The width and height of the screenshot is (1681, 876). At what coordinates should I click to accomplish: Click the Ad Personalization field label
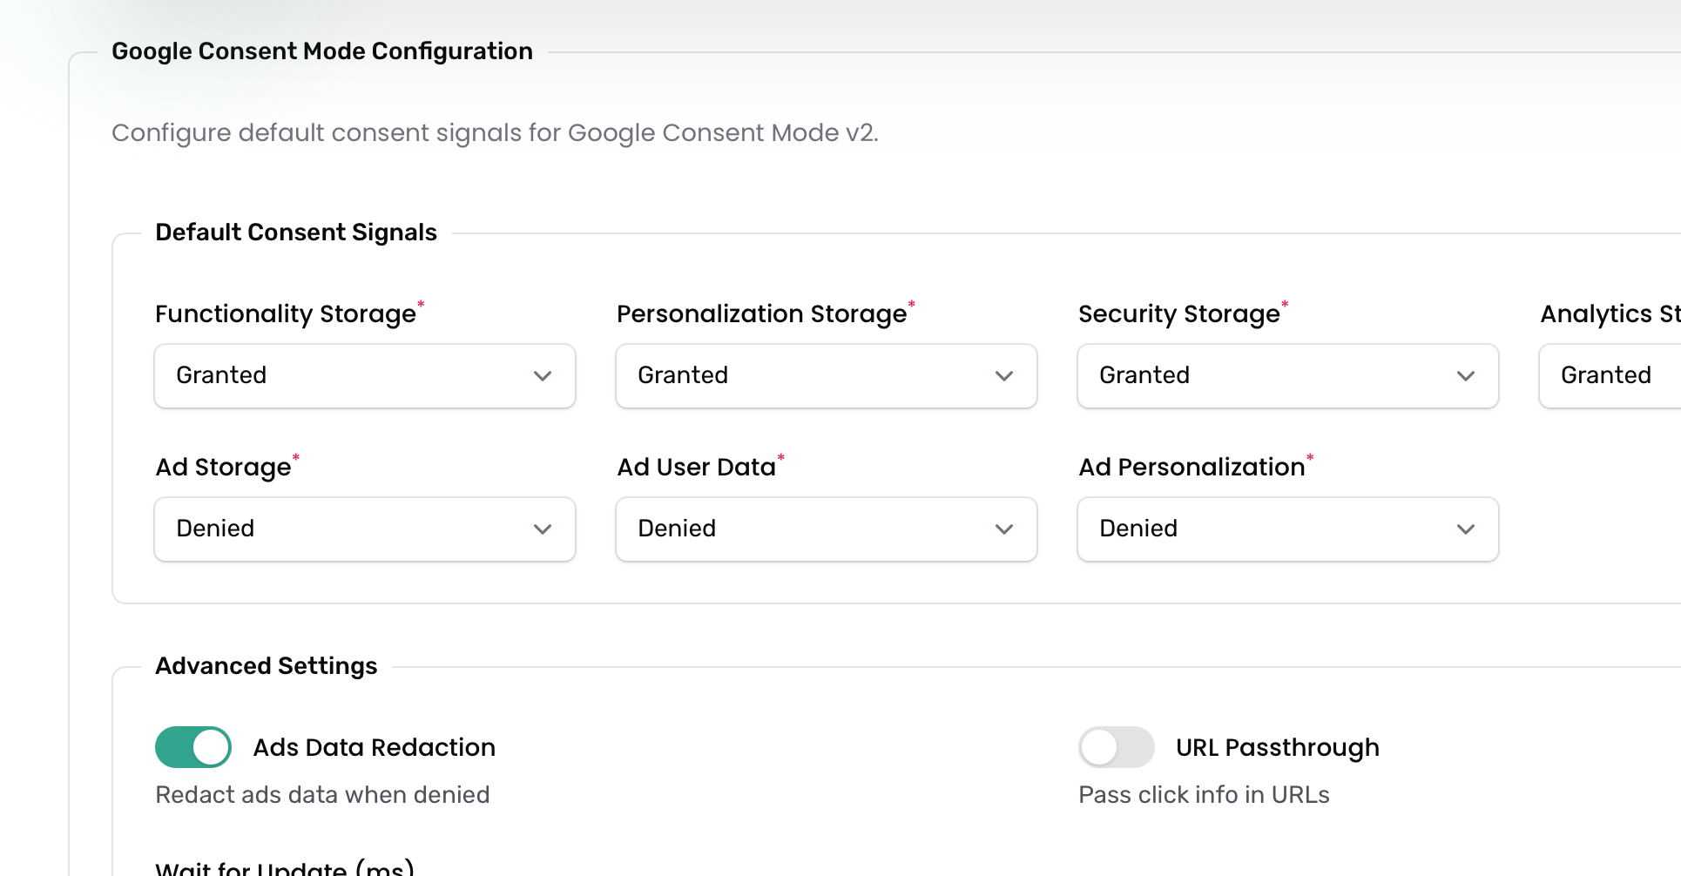click(1192, 467)
